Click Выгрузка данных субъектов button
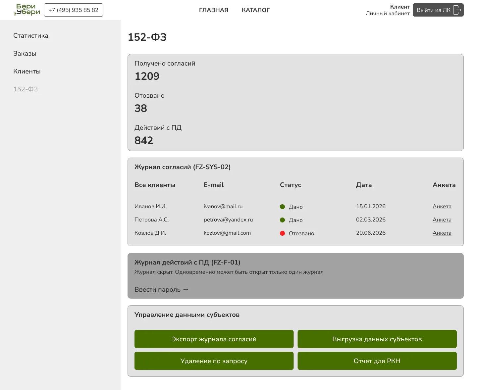The height and width of the screenshot is (390, 477). click(377, 339)
